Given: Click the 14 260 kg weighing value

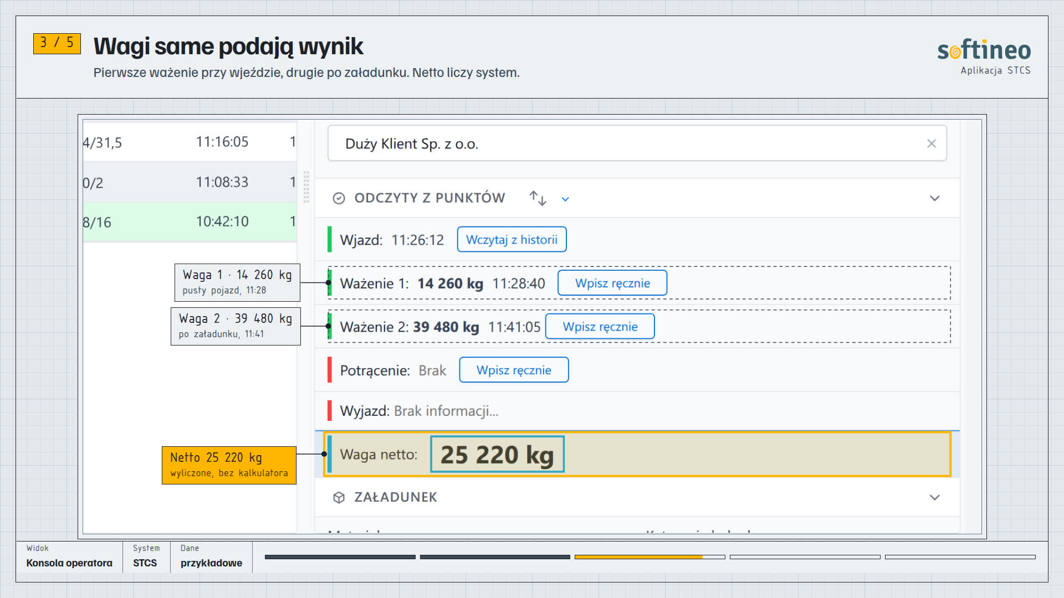Looking at the screenshot, I should (450, 283).
